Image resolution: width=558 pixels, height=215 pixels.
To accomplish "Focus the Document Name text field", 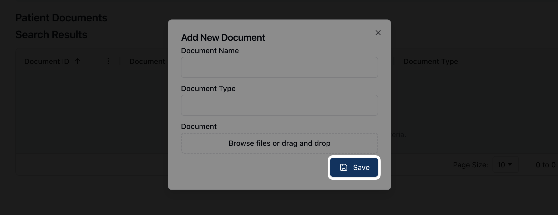I will [x=279, y=67].
